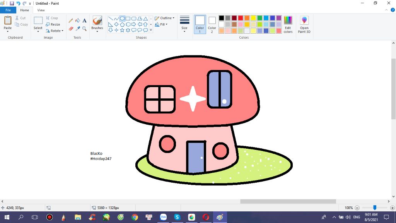The image size is (396, 223).
Task: Choose the Down arrow shape
Action: click(111, 30)
